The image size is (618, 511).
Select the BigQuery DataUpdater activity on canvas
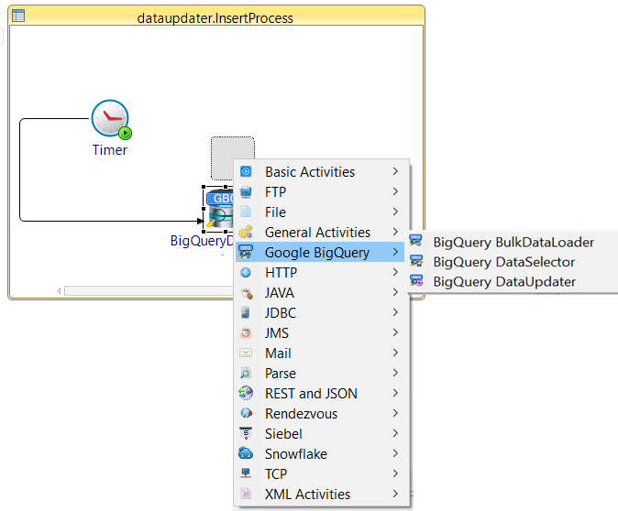coord(218,210)
